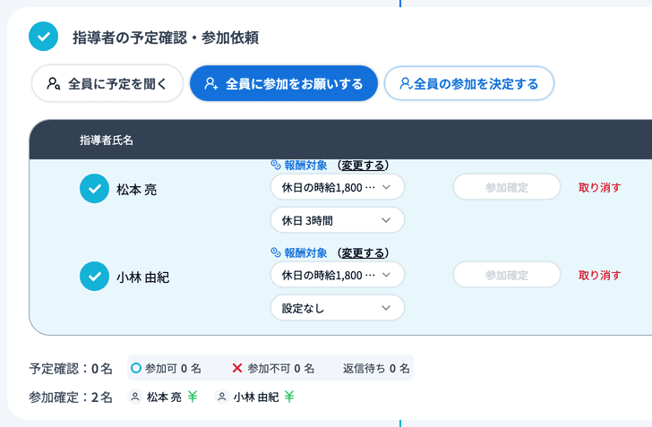This screenshot has height=427, width=652.
Task: Toggle the checkmark for 小林 由紀
Action: [94, 276]
